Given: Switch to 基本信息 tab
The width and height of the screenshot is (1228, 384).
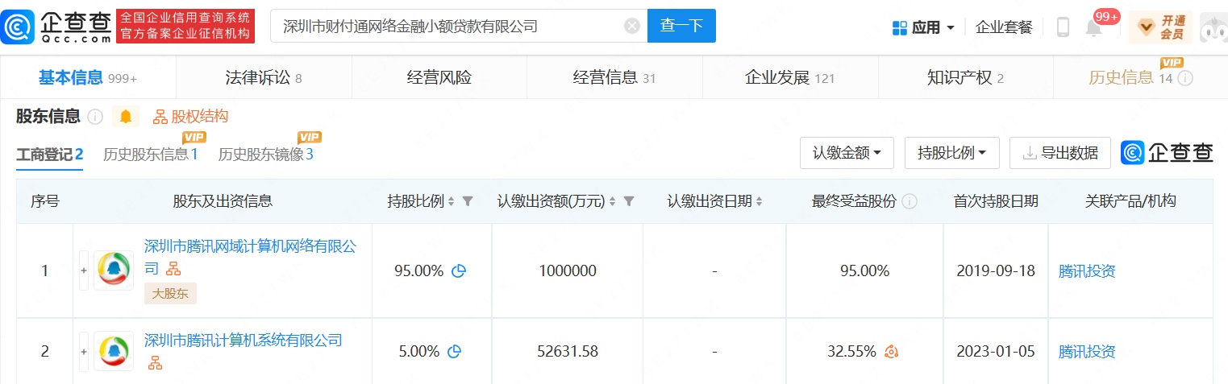Looking at the screenshot, I should click(88, 78).
